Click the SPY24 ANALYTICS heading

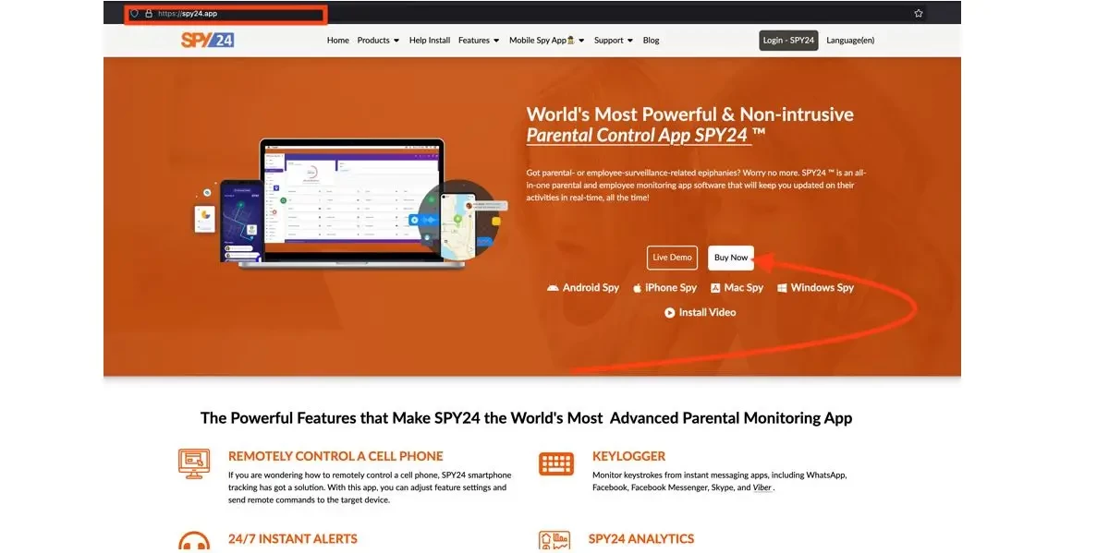pos(641,539)
